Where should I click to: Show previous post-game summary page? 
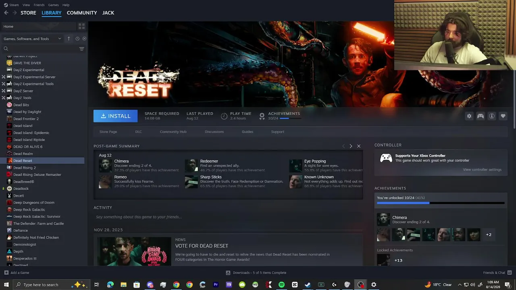pos(343,146)
